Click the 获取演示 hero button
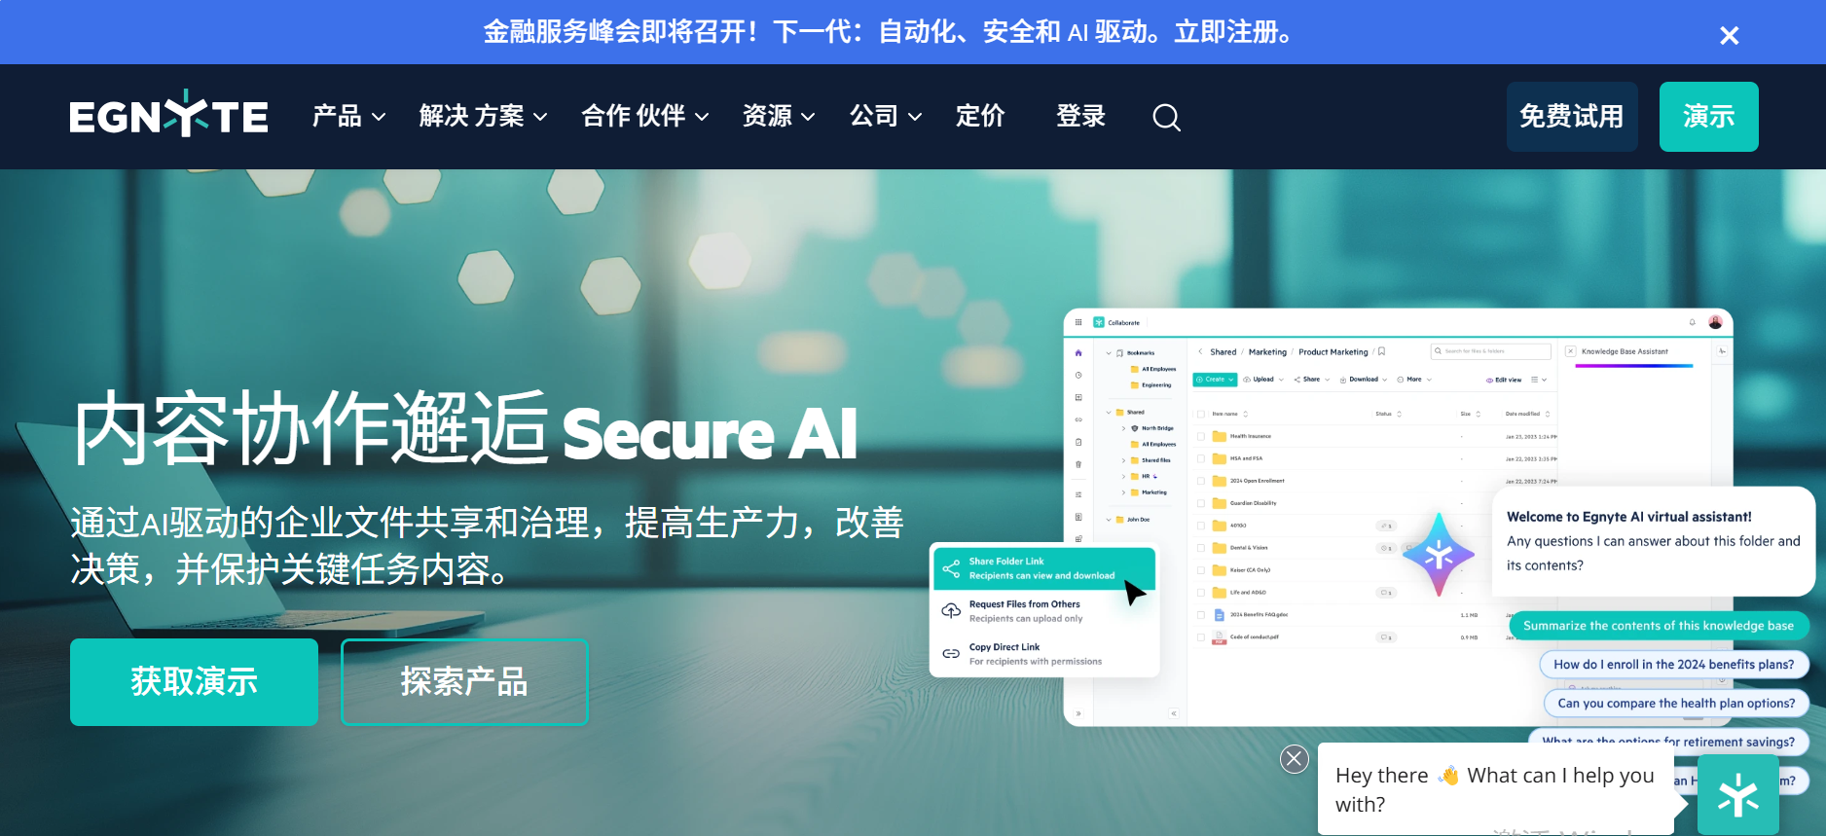This screenshot has width=1826, height=836. click(194, 682)
